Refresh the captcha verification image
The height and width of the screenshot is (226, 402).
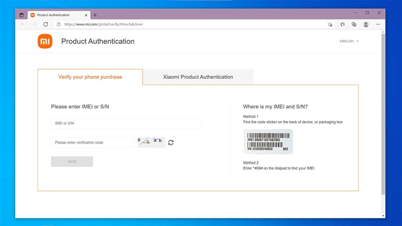click(171, 143)
